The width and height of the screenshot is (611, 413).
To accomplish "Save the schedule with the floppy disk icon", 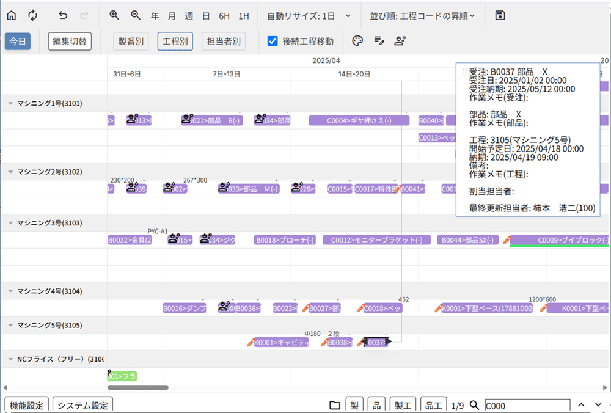I will click(500, 15).
